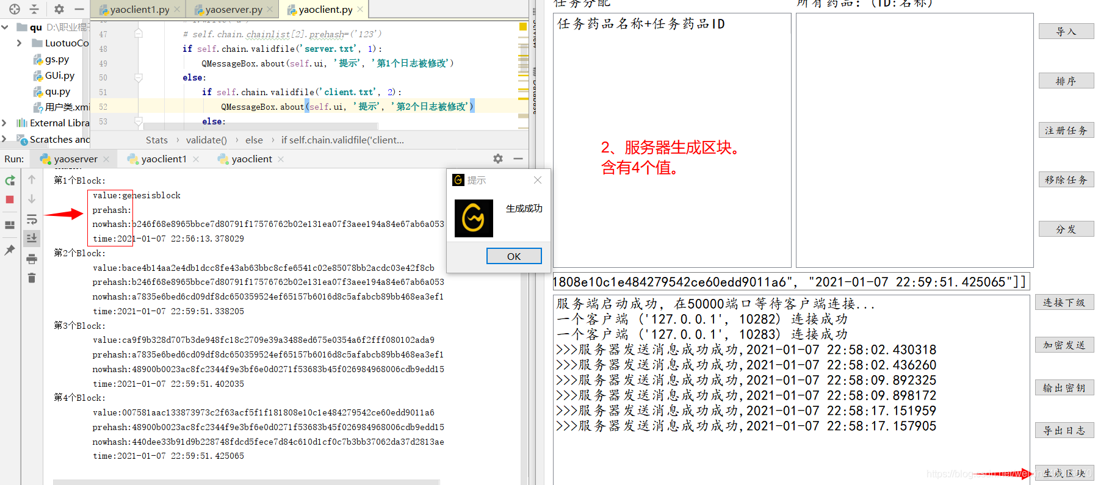This screenshot has height=485, width=1098.
Task: Rerun yaoserver with green rerun icon
Action: [x=10, y=181]
